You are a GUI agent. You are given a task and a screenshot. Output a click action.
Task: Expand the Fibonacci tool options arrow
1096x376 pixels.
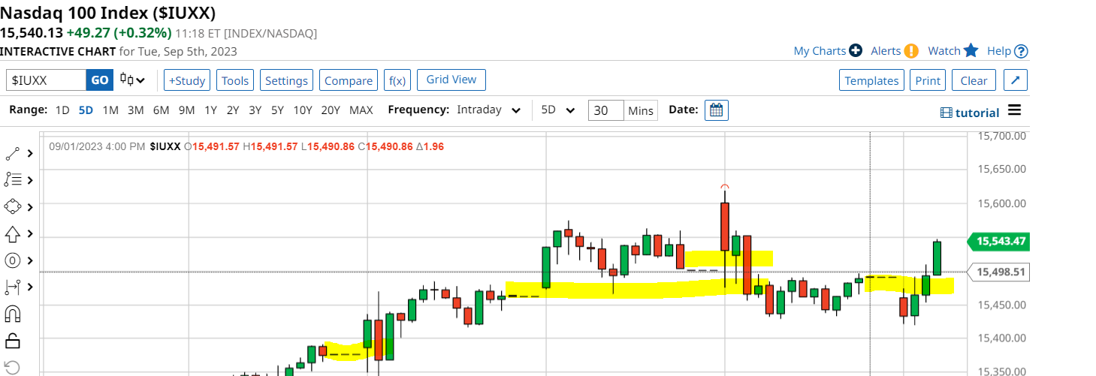point(30,180)
